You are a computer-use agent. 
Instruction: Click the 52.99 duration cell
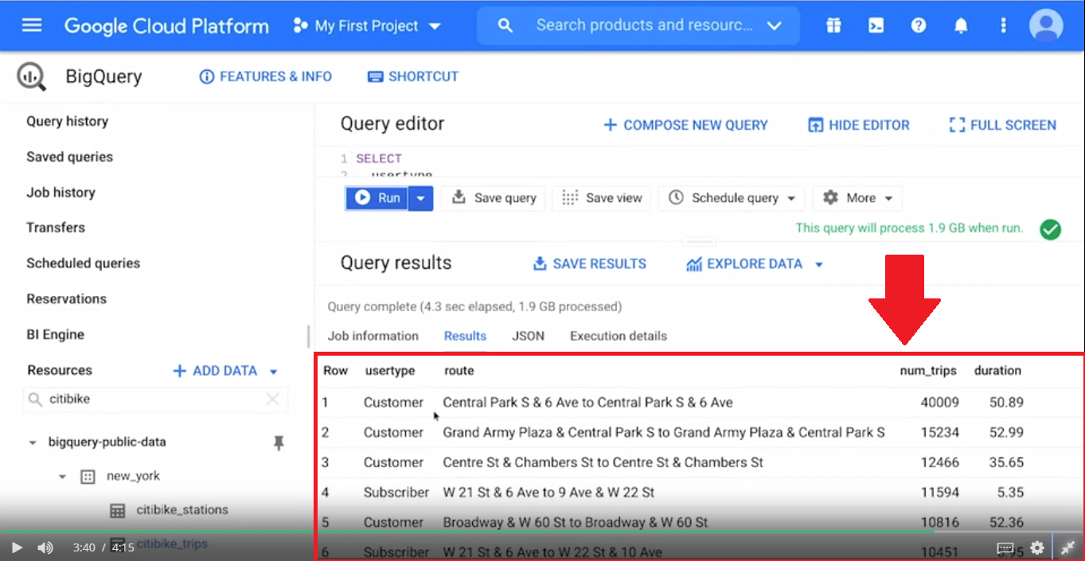[1007, 433]
